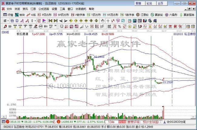Open the 赢家轮 wheel tool
Viewport: 197px width, 130px height.
pyautogui.click(x=157, y=15)
